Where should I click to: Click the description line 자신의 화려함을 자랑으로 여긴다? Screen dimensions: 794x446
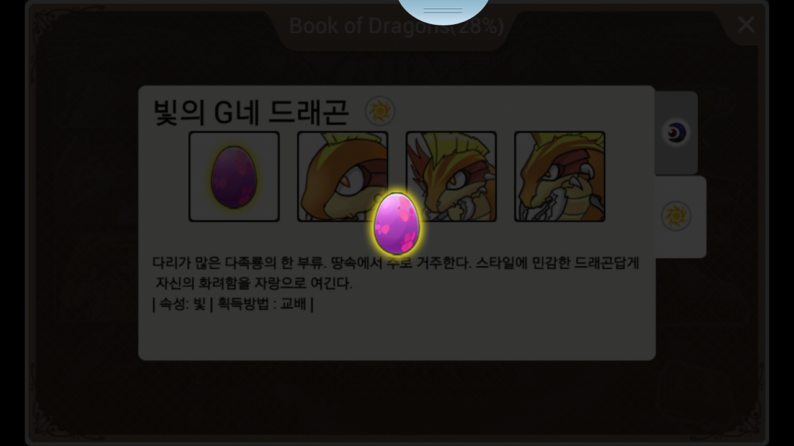click(x=254, y=284)
